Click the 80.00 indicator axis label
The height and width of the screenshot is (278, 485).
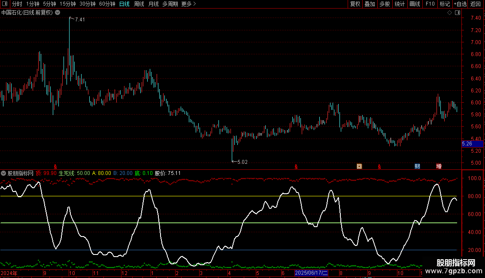tap(474, 196)
